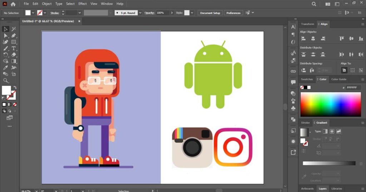Select the Zoom magnifier tool

pos(5,80)
